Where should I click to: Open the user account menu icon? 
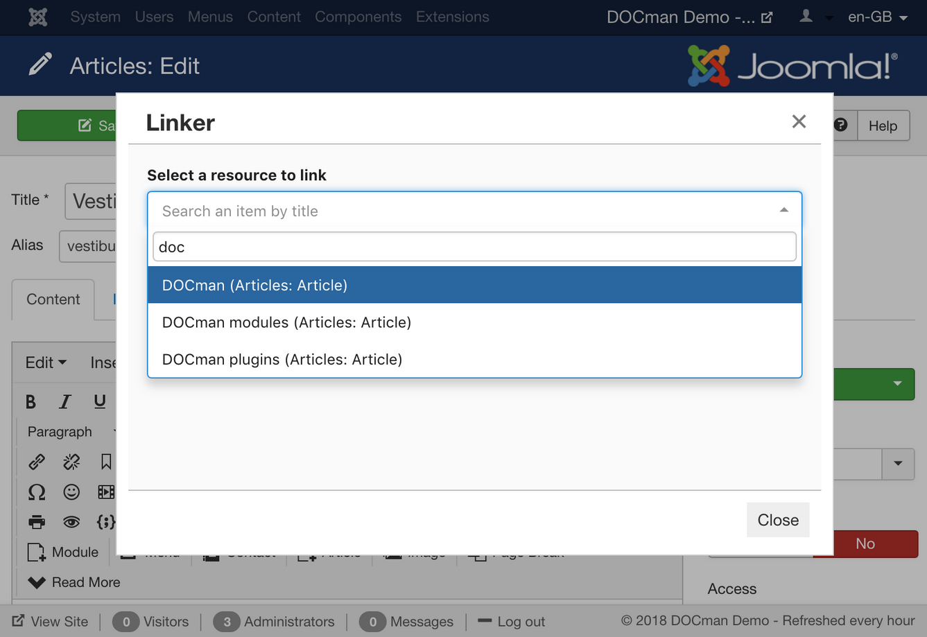(x=806, y=16)
